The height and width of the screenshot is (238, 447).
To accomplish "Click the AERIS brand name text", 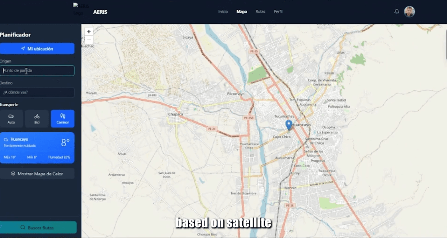I will point(100,12).
